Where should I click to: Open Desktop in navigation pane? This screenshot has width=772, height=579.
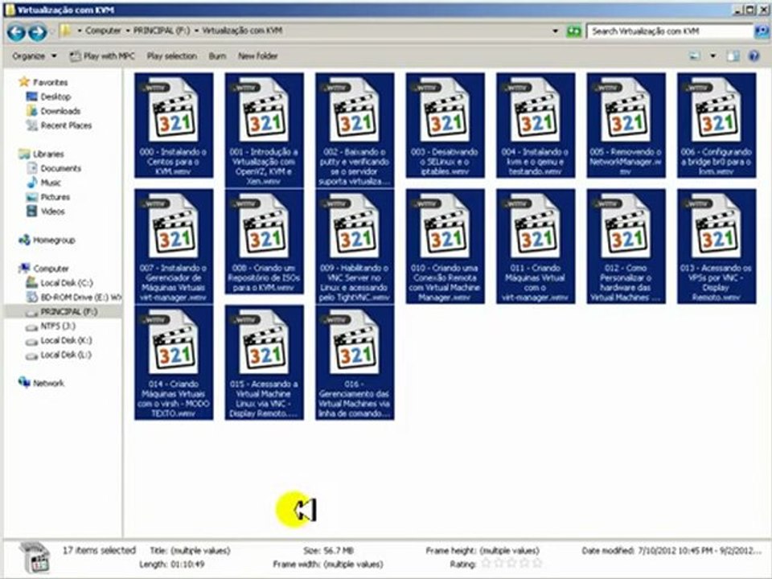[55, 96]
